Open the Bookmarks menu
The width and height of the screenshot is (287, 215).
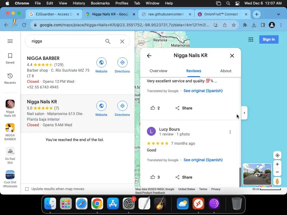click(x=100, y=3)
